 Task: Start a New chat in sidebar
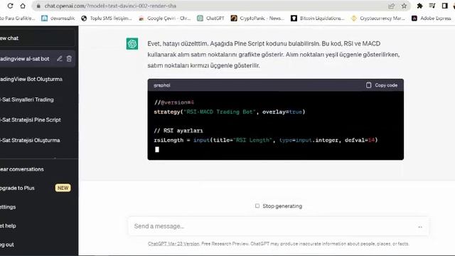click(37, 38)
